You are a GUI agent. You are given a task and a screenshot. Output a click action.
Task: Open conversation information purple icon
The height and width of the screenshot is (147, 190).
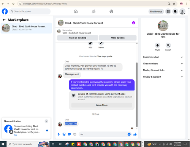(x=133, y=23)
